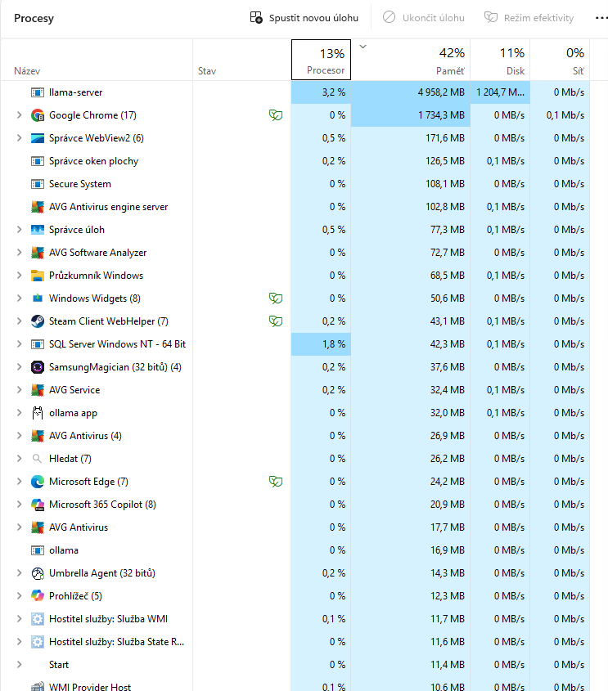The height and width of the screenshot is (691, 608).
Task: Expand the Windows Widgets (8) group
Action: [x=19, y=298]
